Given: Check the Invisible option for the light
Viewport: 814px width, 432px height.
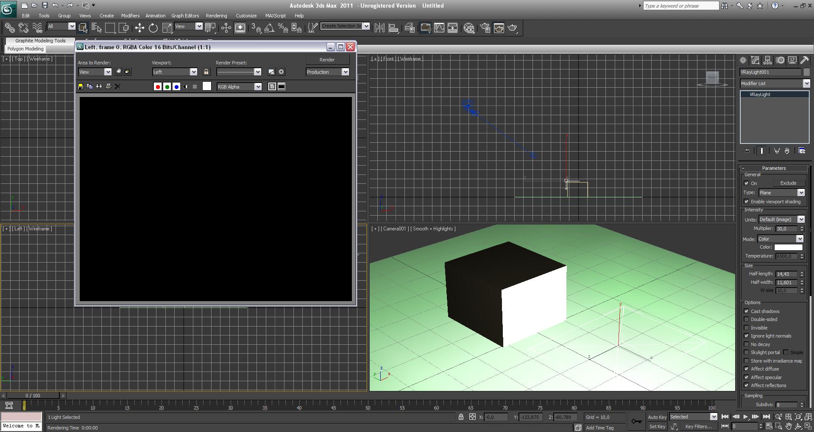Looking at the screenshot, I should (x=747, y=328).
